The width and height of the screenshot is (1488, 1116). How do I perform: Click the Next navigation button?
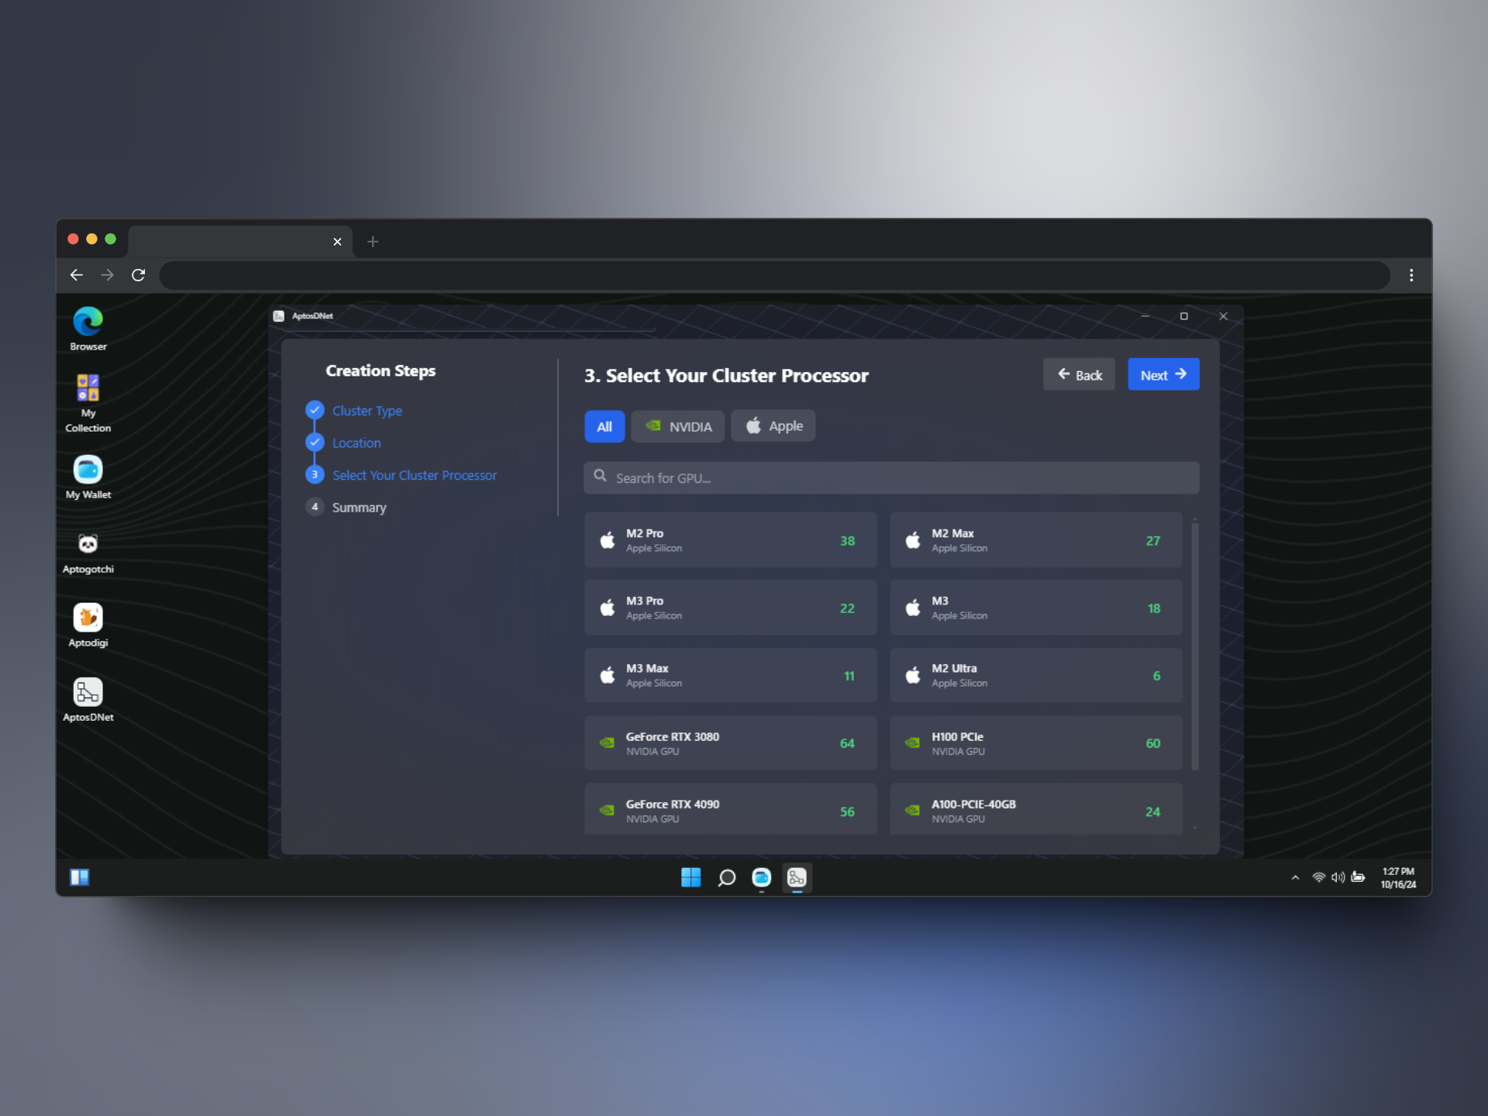pos(1163,374)
